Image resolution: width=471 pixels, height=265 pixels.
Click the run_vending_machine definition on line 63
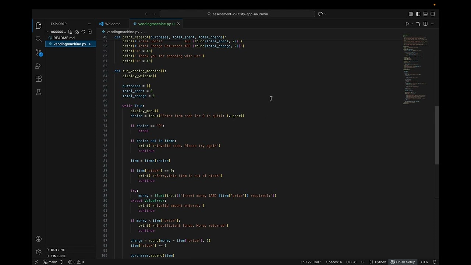coord(140,71)
